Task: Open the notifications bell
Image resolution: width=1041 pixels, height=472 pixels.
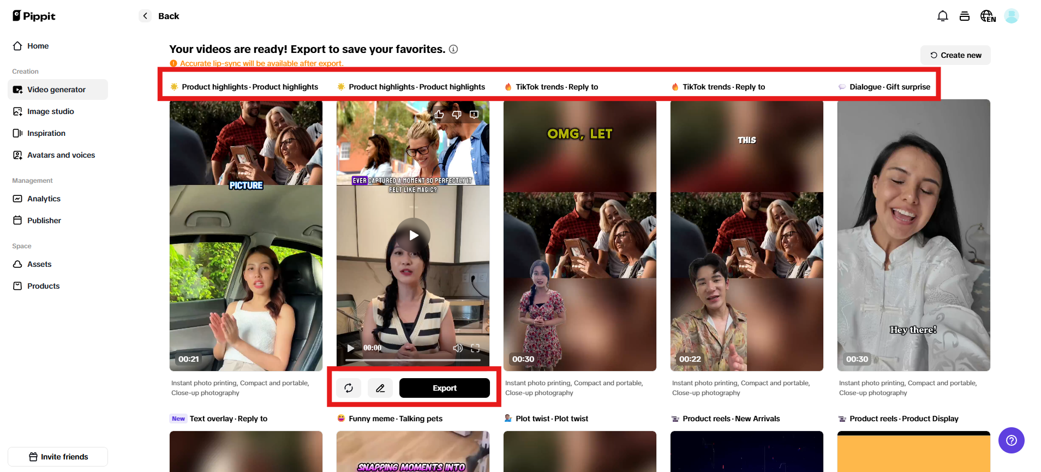Action: [x=942, y=16]
